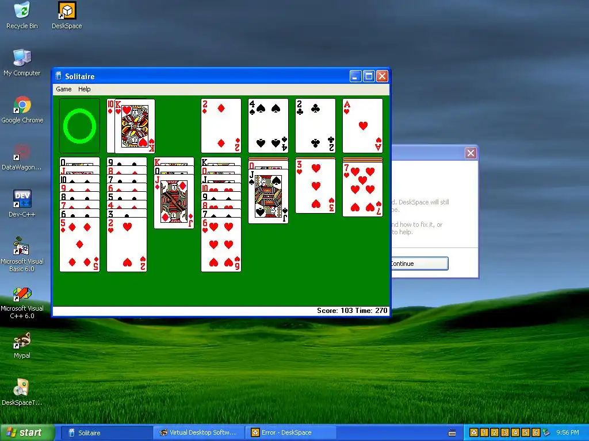Select the 3 of Hearts tableau card
The height and width of the screenshot is (441, 589).
pyautogui.click(x=316, y=186)
